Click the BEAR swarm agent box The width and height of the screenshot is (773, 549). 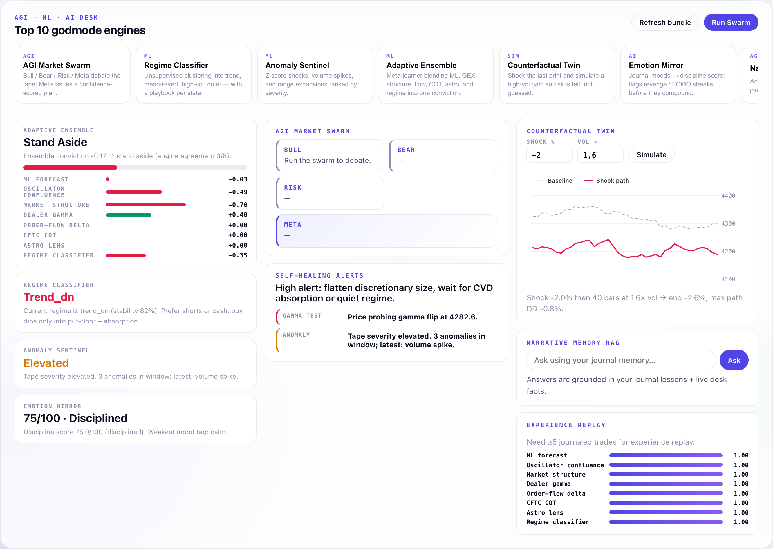click(x=443, y=155)
